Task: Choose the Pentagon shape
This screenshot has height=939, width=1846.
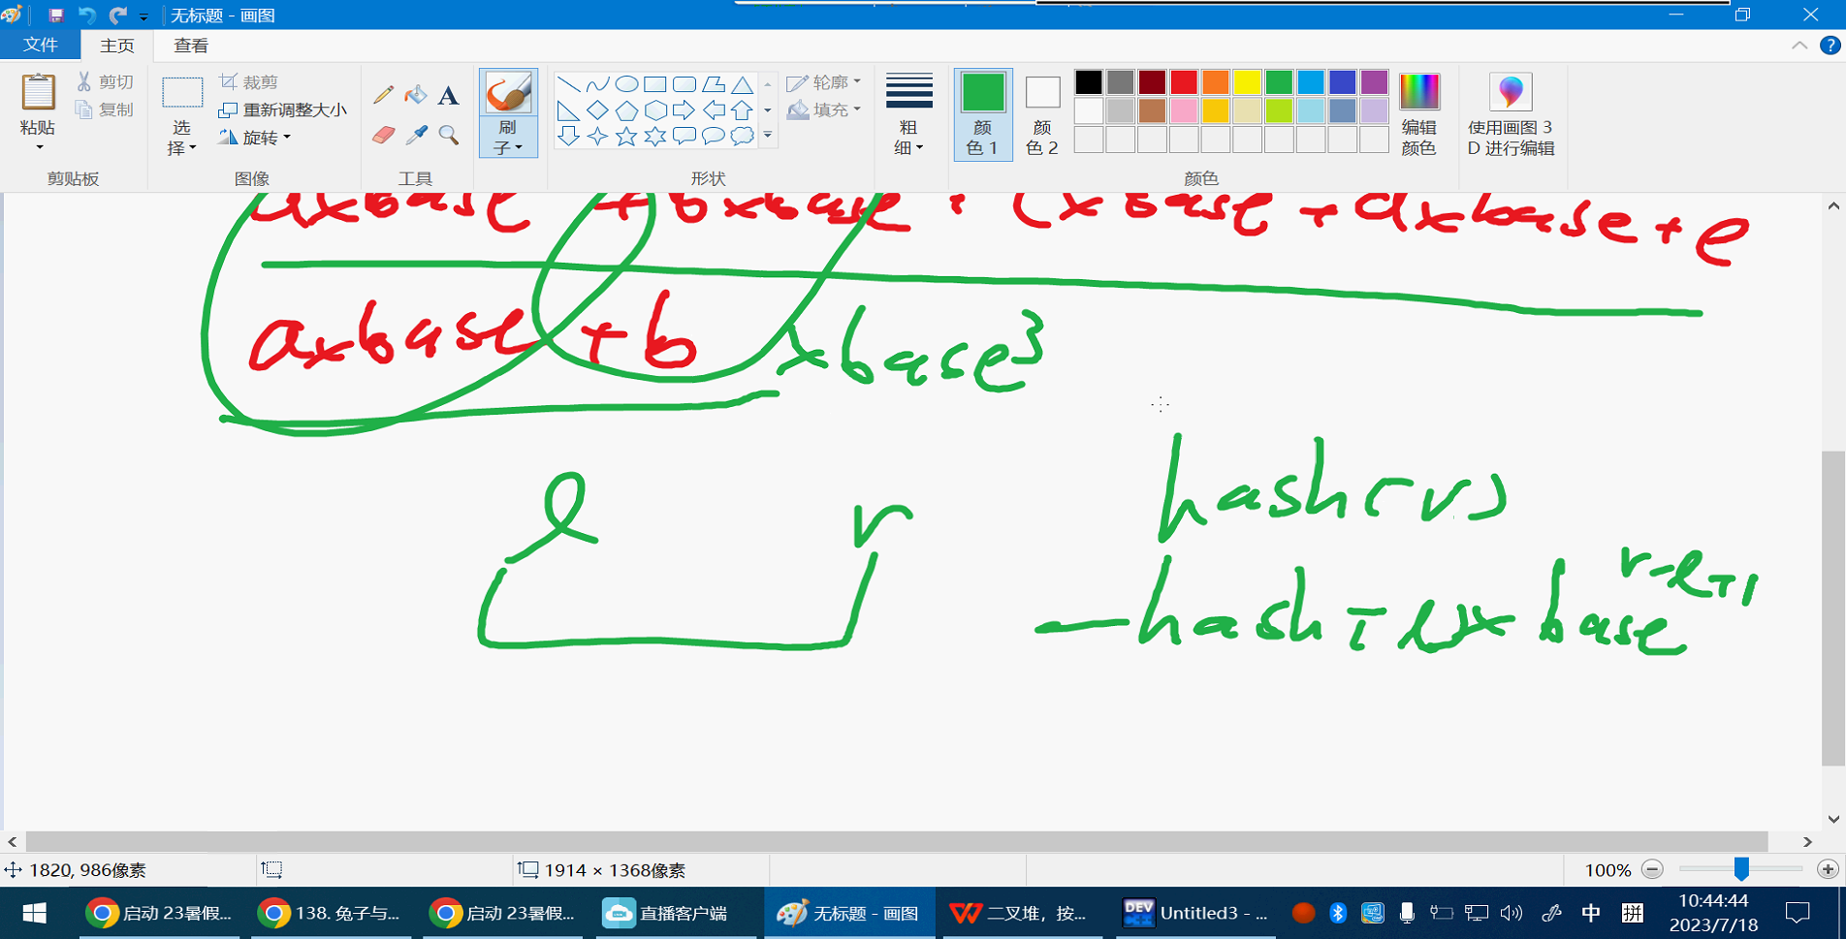Action: pyautogui.click(x=627, y=110)
